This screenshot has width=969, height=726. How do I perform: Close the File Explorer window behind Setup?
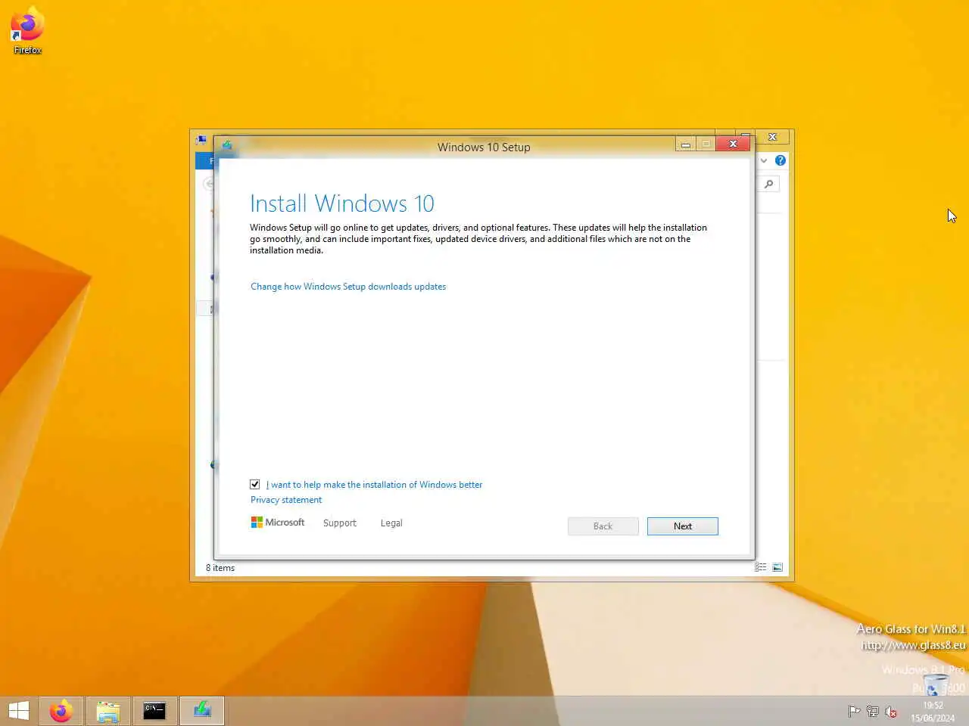pos(772,137)
